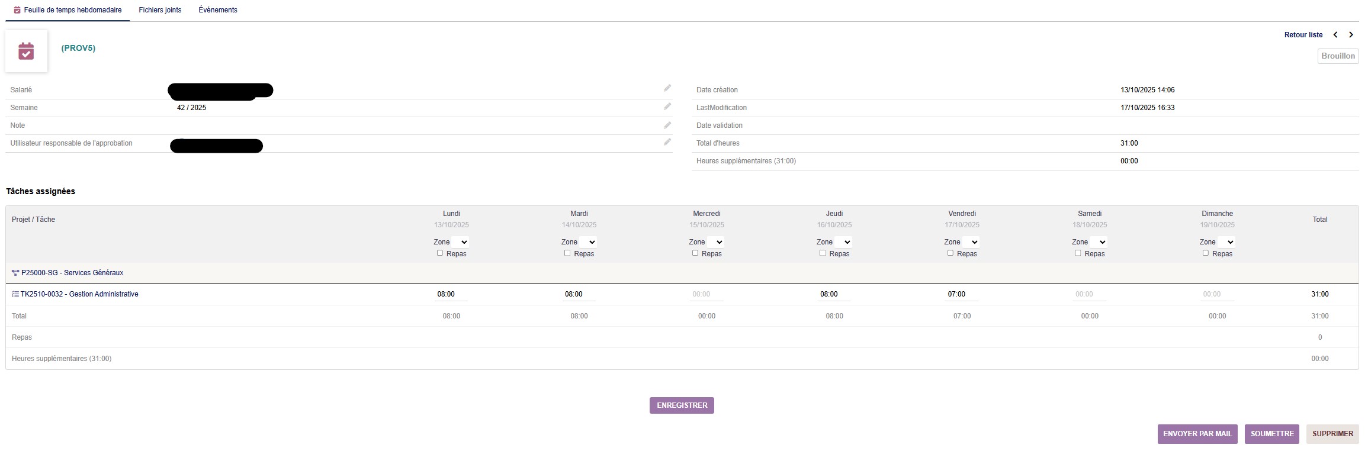
Task: Edit the Salarié field pencil icon
Action: (x=667, y=88)
